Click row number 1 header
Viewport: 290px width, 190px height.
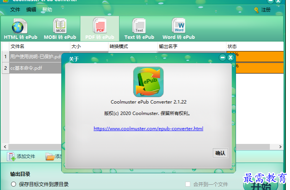coord(6,57)
